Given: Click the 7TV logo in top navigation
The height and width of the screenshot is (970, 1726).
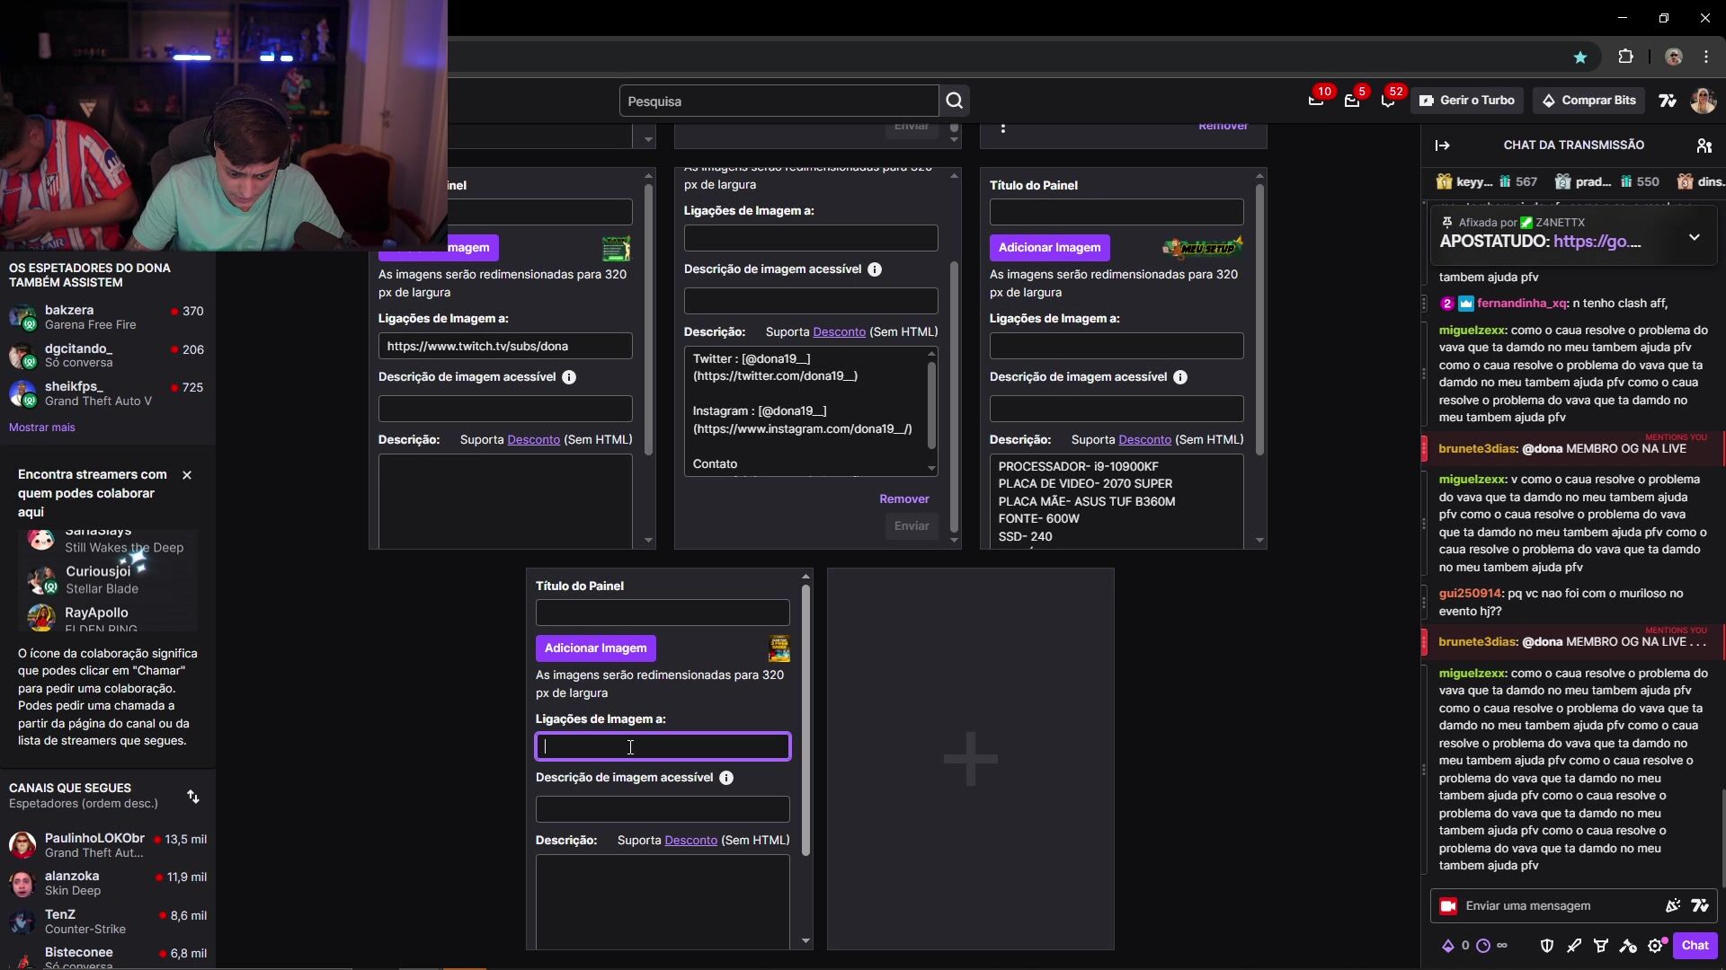Looking at the screenshot, I should pos(1668,101).
